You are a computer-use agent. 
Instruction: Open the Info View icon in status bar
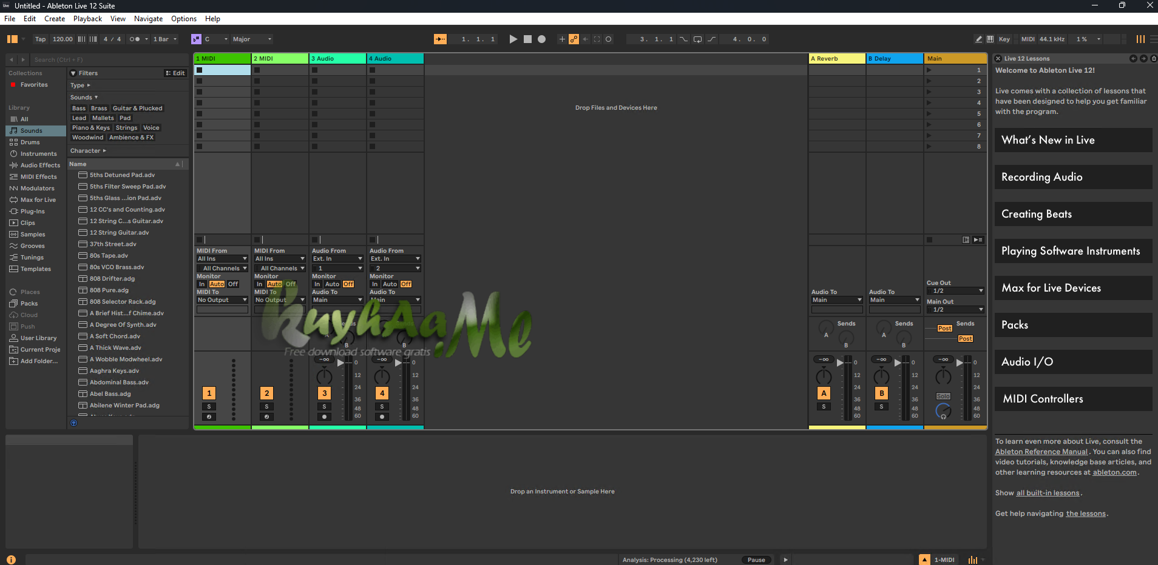[12, 560]
